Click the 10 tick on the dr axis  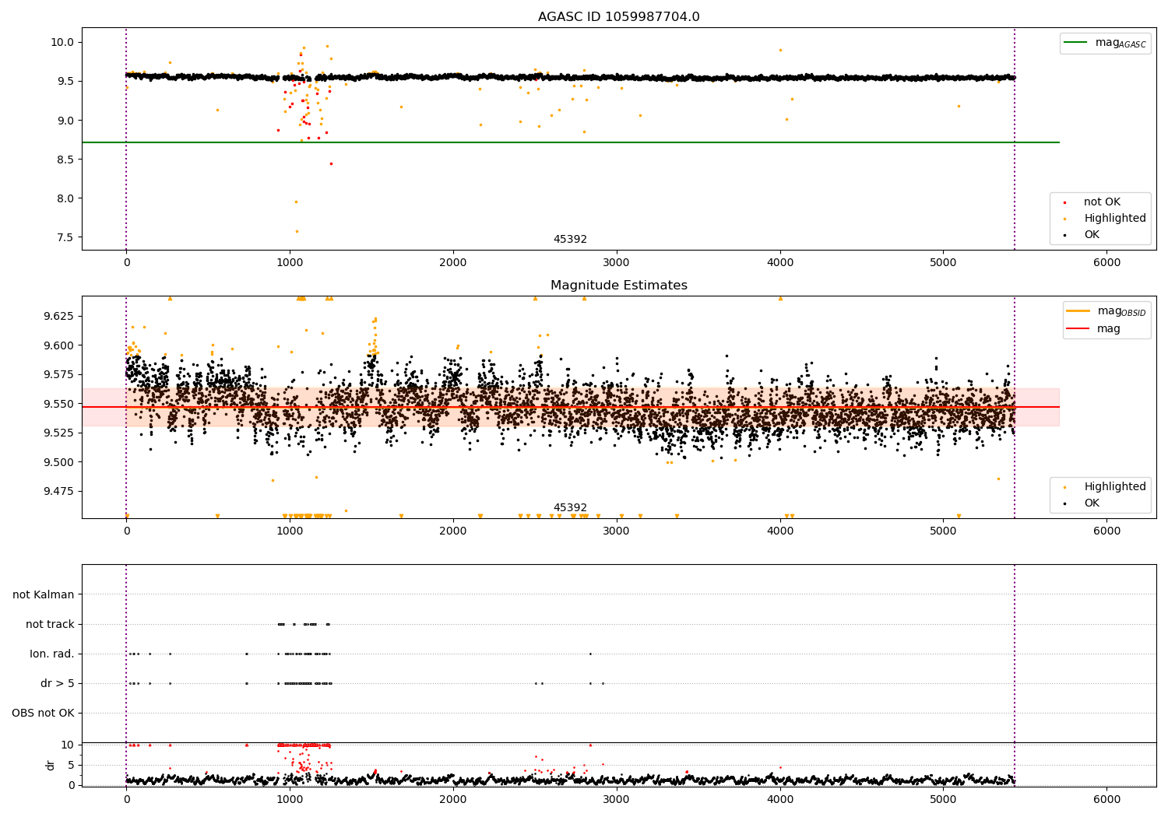click(x=69, y=745)
